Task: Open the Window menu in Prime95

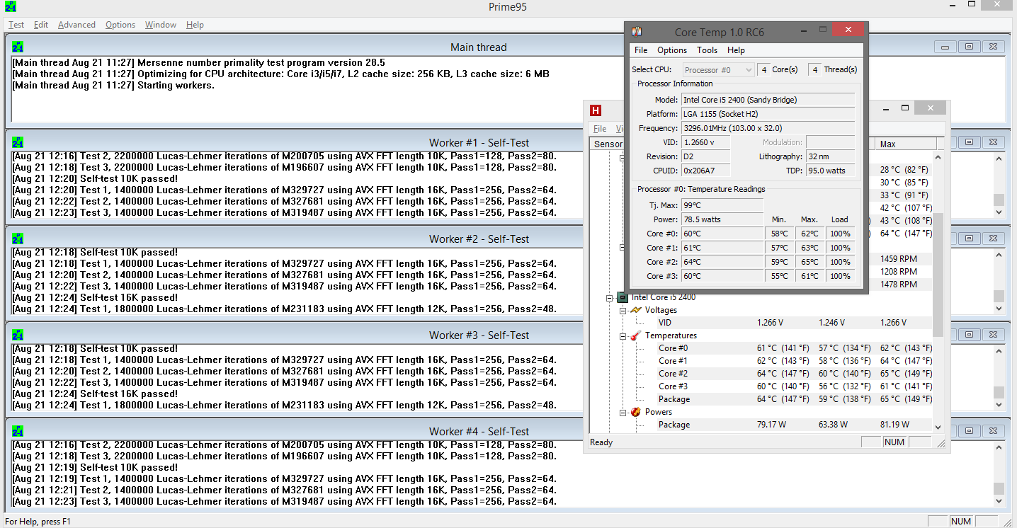Action: [x=161, y=25]
